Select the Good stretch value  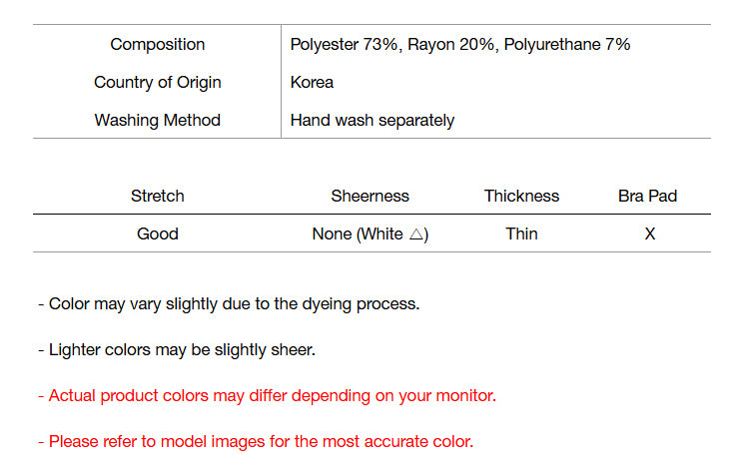tap(158, 234)
